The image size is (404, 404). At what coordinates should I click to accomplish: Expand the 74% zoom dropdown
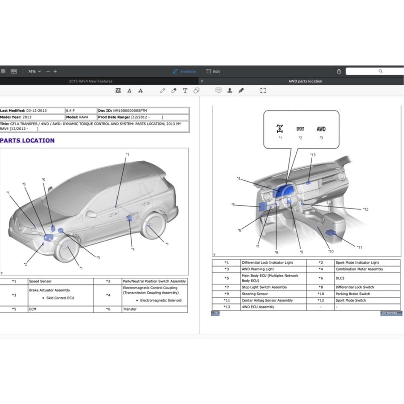point(35,71)
